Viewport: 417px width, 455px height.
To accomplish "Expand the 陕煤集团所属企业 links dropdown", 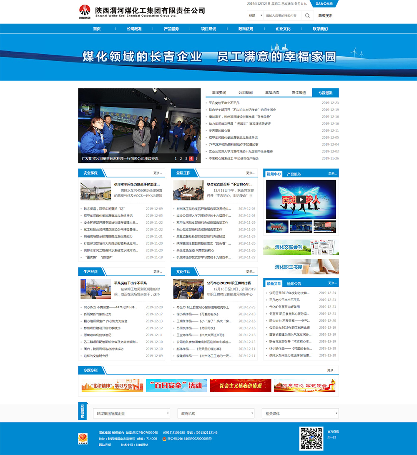I will tap(131, 414).
